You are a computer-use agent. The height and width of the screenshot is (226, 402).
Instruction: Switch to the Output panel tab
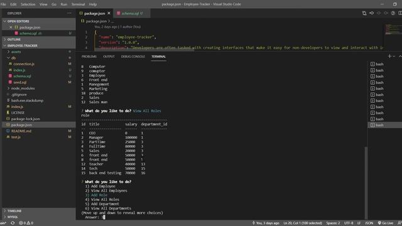pos(109,56)
